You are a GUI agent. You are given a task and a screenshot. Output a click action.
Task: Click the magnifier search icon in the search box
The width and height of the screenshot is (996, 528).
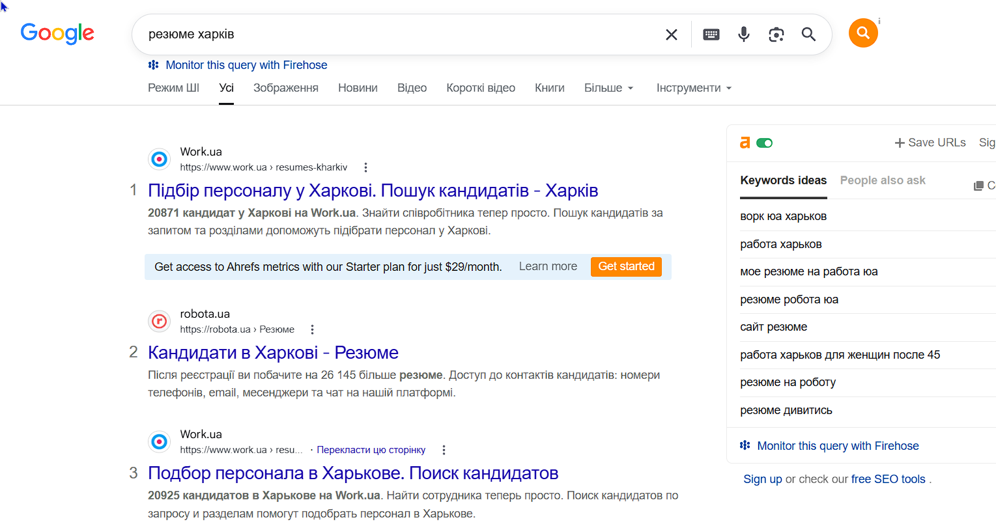(808, 35)
